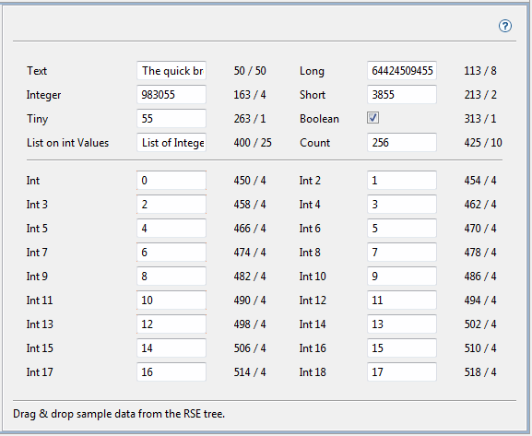Click the Text input field
This screenshot has height=436, width=532.
(x=171, y=71)
